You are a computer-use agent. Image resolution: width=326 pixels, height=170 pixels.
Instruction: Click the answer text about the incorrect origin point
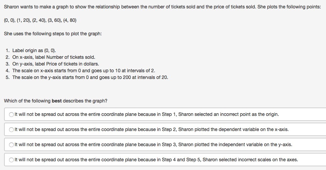(147, 115)
